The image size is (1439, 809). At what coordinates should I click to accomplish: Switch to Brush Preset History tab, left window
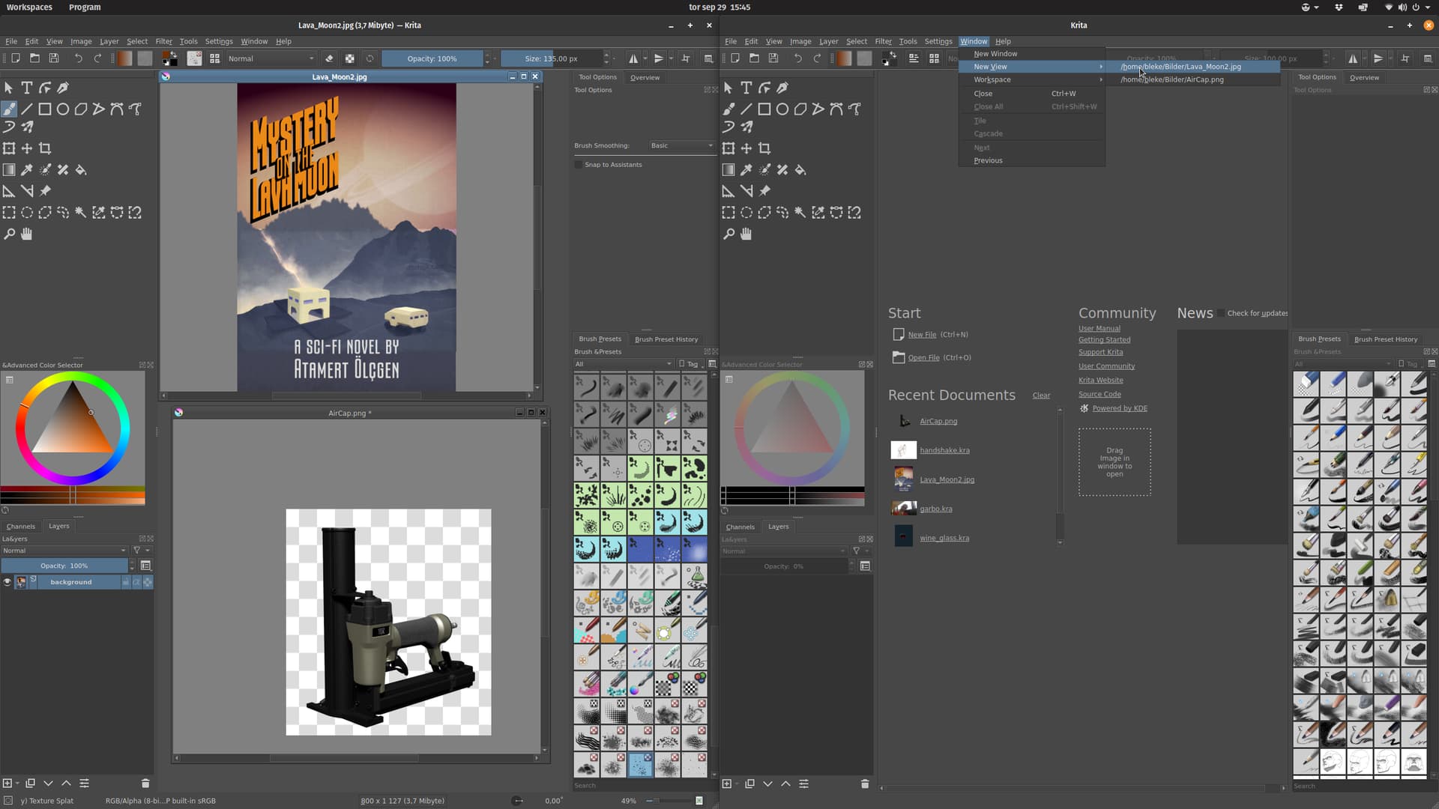(x=666, y=339)
